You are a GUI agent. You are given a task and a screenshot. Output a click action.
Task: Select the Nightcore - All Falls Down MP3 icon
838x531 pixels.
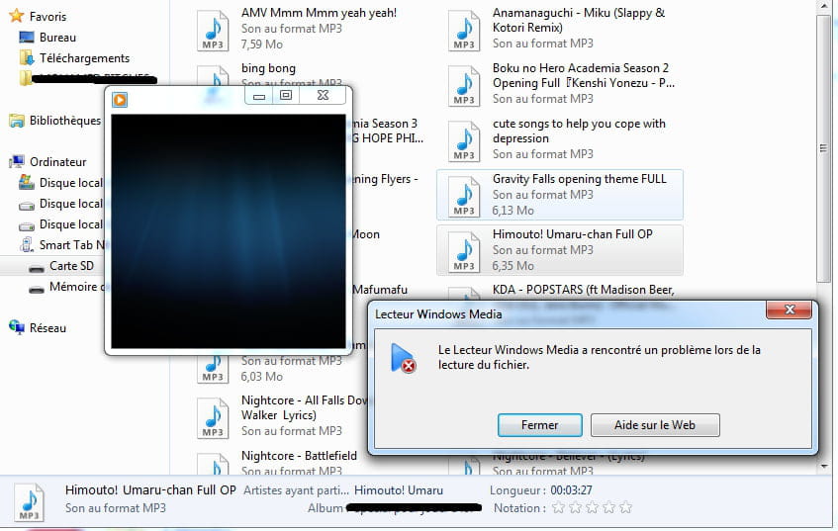click(x=213, y=419)
